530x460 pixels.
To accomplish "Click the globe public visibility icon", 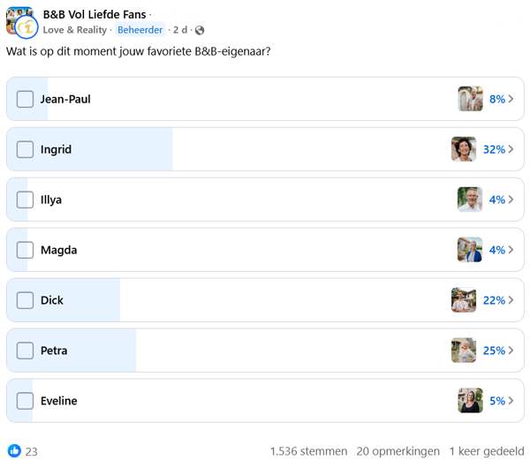I will 200,30.
